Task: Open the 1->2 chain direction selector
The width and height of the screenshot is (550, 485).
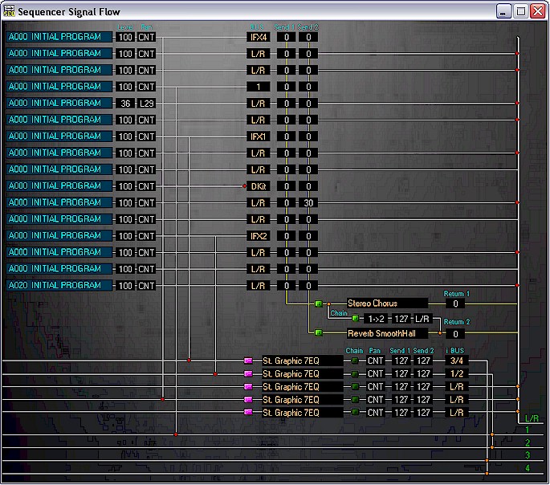Action: (376, 319)
